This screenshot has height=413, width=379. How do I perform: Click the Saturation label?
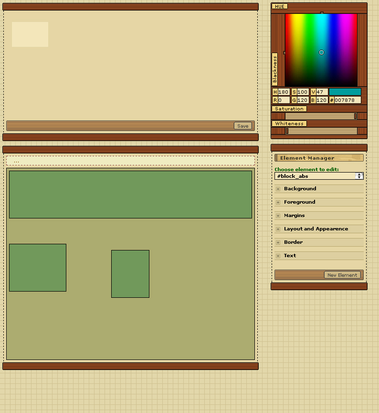pos(289,109)
